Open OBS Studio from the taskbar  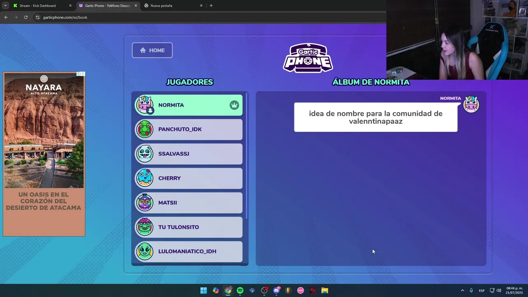(264, 290)
